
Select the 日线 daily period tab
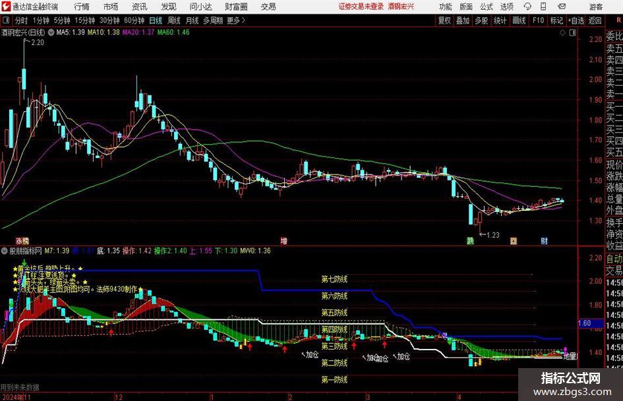156,20
